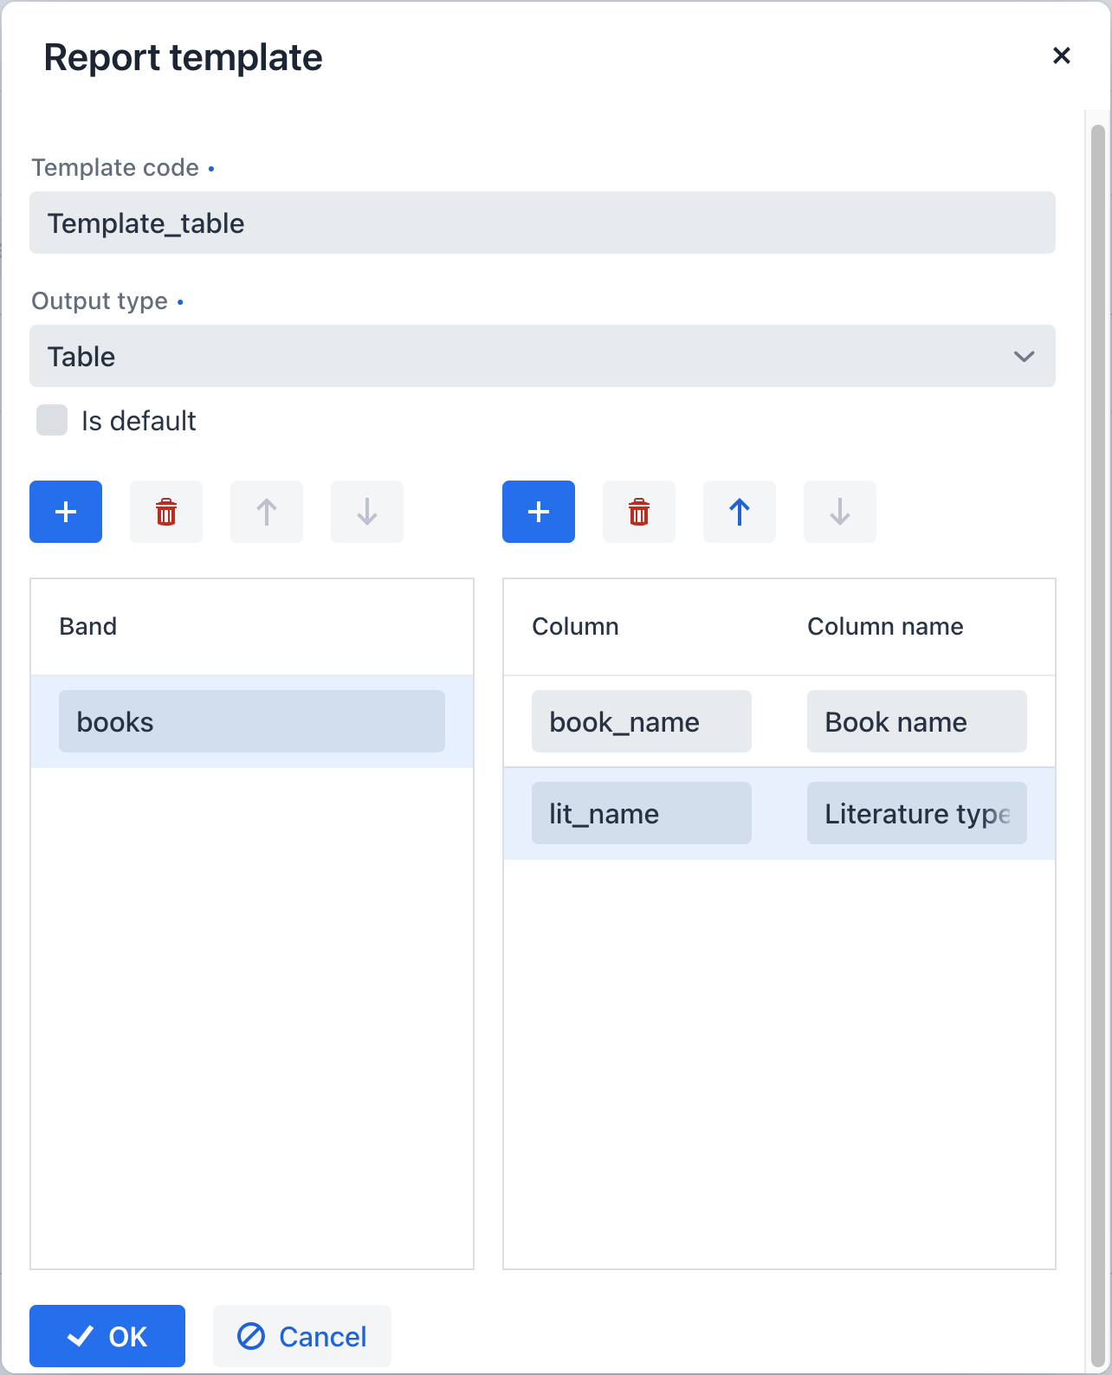Add a new column with plus button
Image resolution: width=1112 pixels, height=1375 pixels.
point(539,512)
